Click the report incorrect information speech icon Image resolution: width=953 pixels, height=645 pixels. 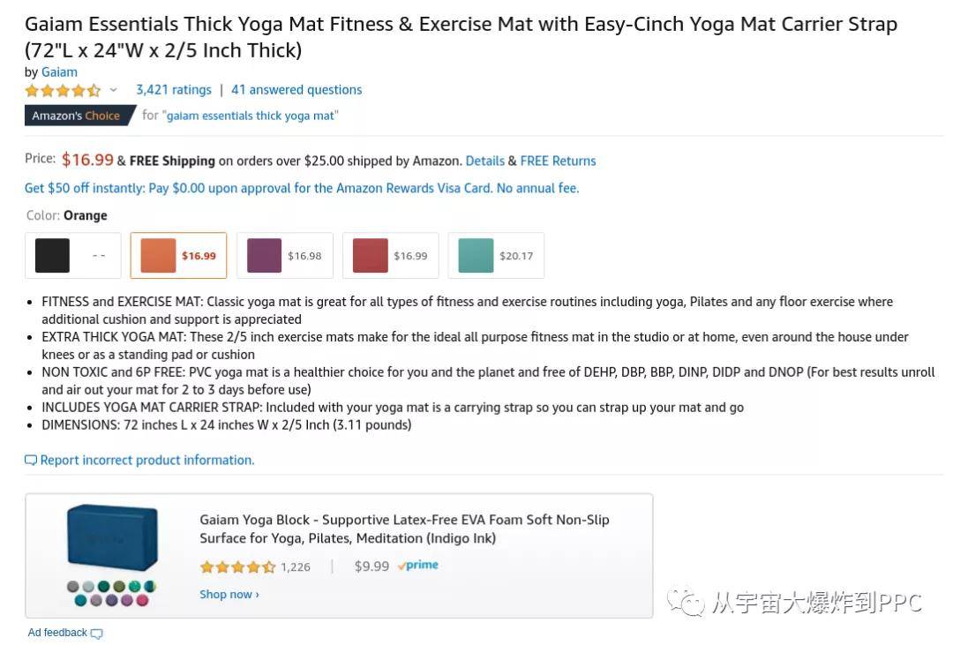30,461
